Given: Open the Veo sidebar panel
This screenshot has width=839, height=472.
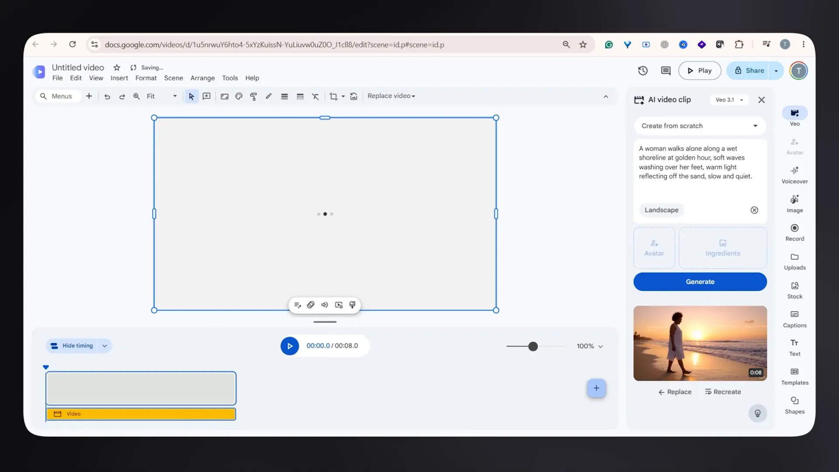Looking at the screenshot, I should tap(794, 117).
